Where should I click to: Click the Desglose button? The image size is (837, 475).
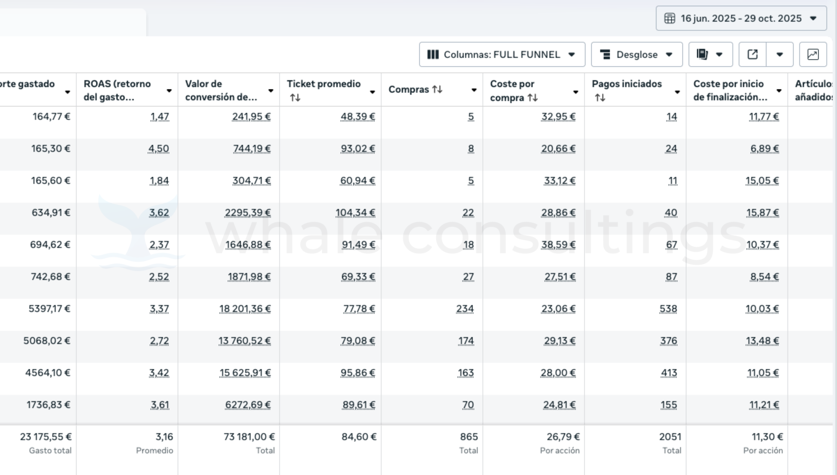coord(636,55)
